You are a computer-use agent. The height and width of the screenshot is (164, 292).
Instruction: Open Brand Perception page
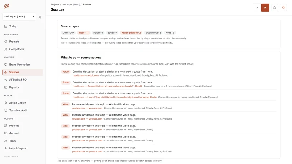click(23, 65)
